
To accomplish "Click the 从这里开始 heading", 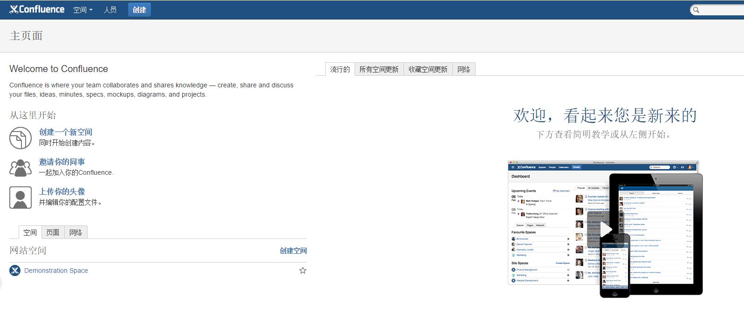I will [33, 115].
